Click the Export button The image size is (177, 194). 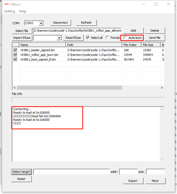point(133,181)
